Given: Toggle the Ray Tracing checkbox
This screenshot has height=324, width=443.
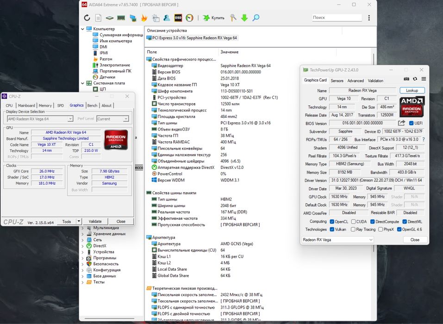Looking at the screenshot, I should coord(353,229).
